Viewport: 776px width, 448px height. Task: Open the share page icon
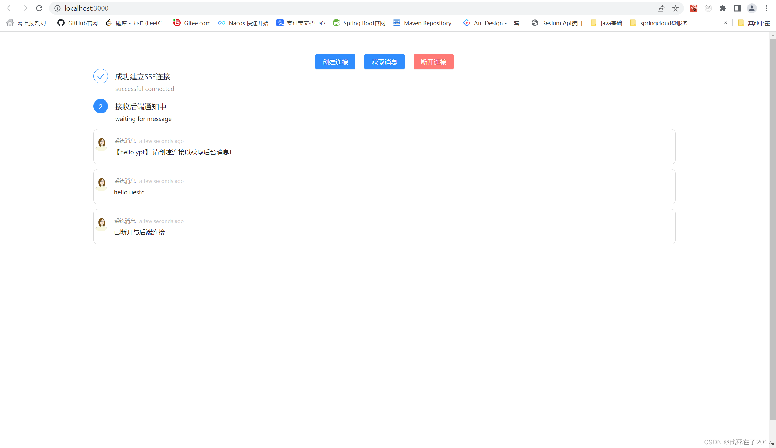tap(661, 8)
